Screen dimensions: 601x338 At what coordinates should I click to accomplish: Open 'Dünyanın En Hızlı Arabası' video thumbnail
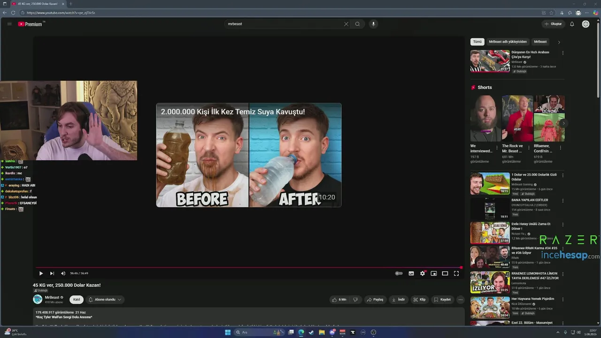coord(490,61)
